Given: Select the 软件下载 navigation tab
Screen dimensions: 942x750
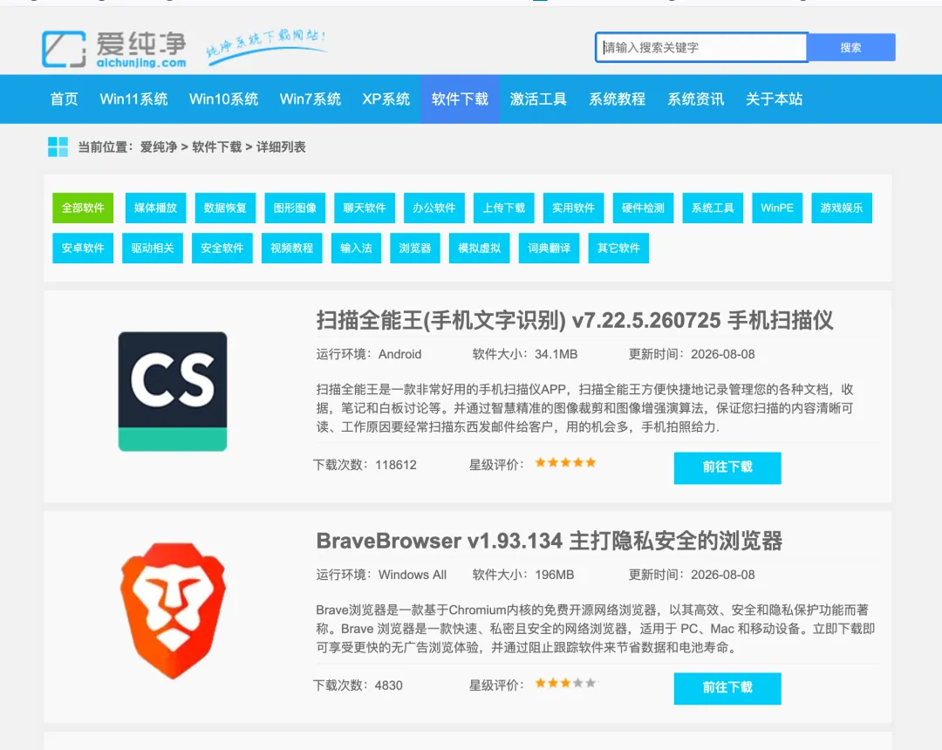Looking at the screenshot, I should [461, 99].
